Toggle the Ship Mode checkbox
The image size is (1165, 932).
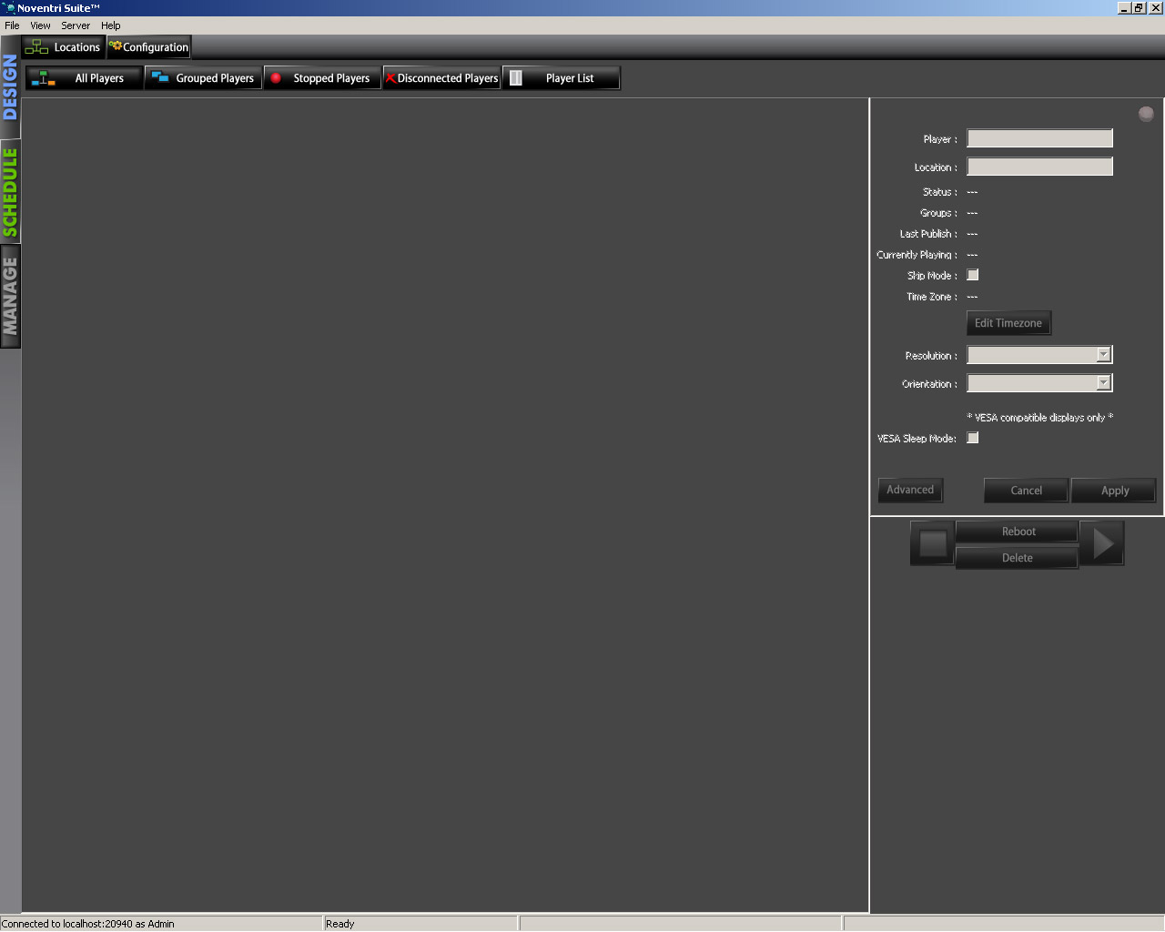[973, 275]
